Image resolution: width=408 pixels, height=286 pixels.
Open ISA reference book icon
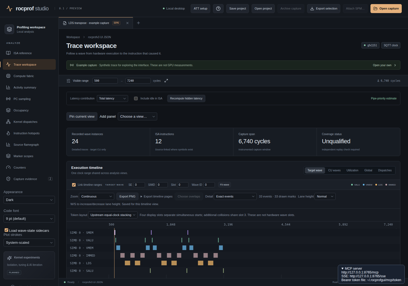(x=8, y=53)
